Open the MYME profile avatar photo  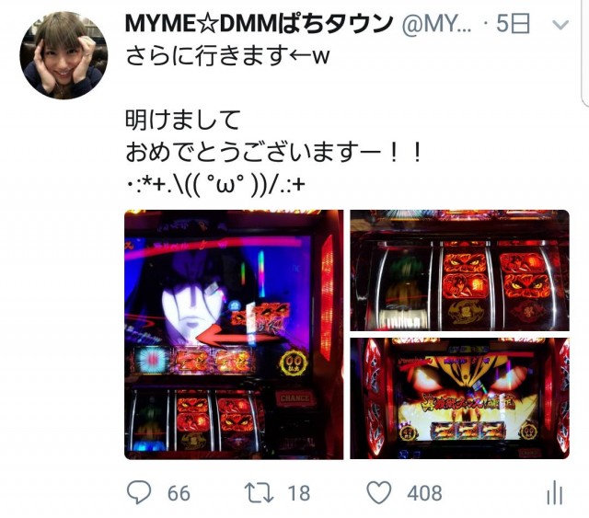(64, 55)
